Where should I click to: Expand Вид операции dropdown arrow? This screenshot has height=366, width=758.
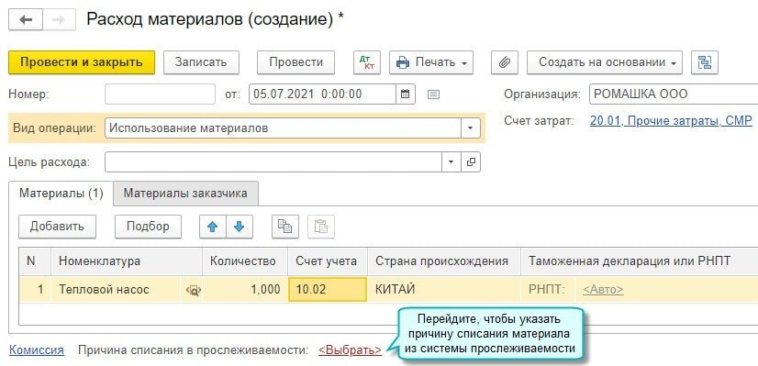point(471,128)
